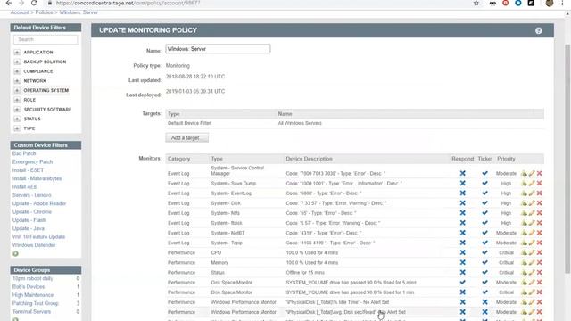
Task: Click the green icon beside pencil in Memory row
Action: tap(524, 262)
